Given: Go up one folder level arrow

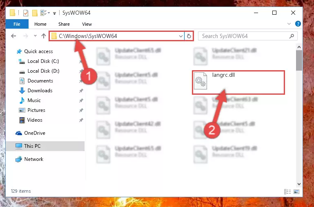Looking at the screenshot, I should (x=44, y=36).
